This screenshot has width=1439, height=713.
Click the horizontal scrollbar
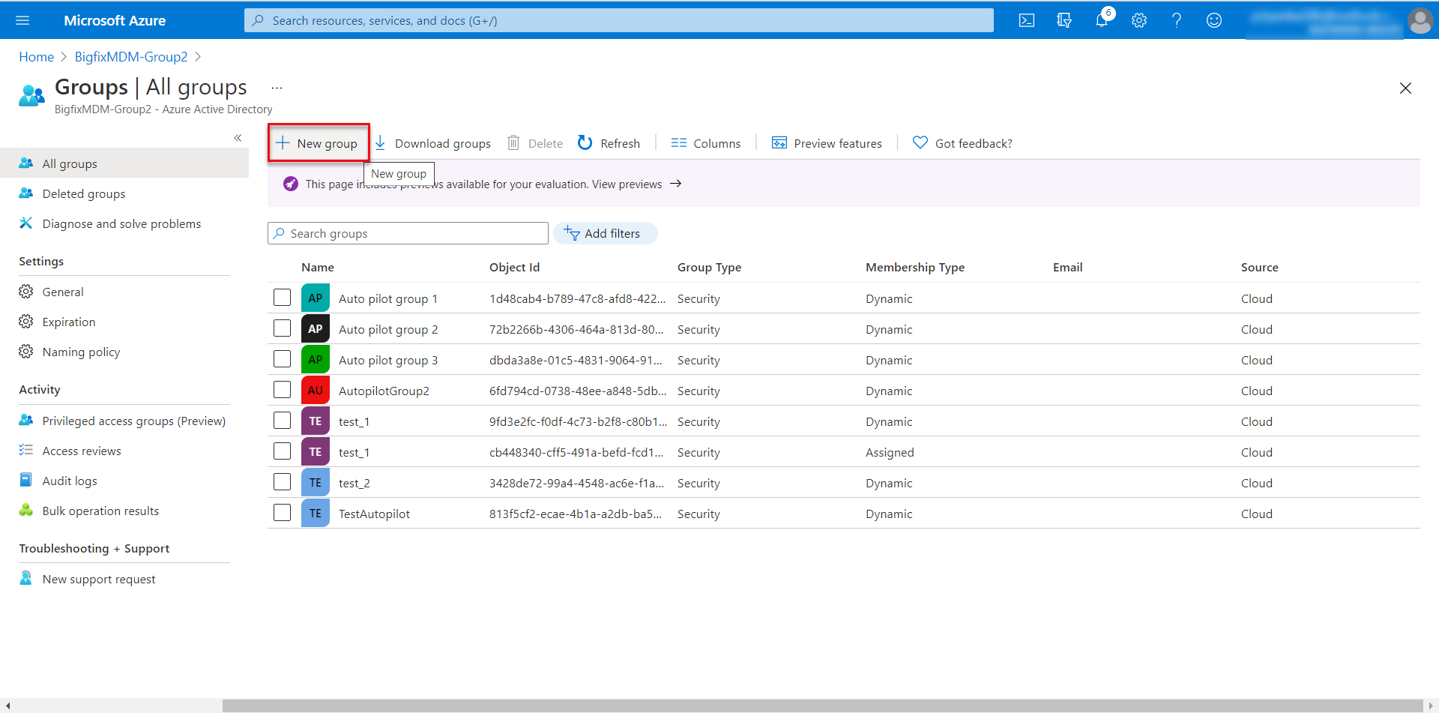click(822, 706)
